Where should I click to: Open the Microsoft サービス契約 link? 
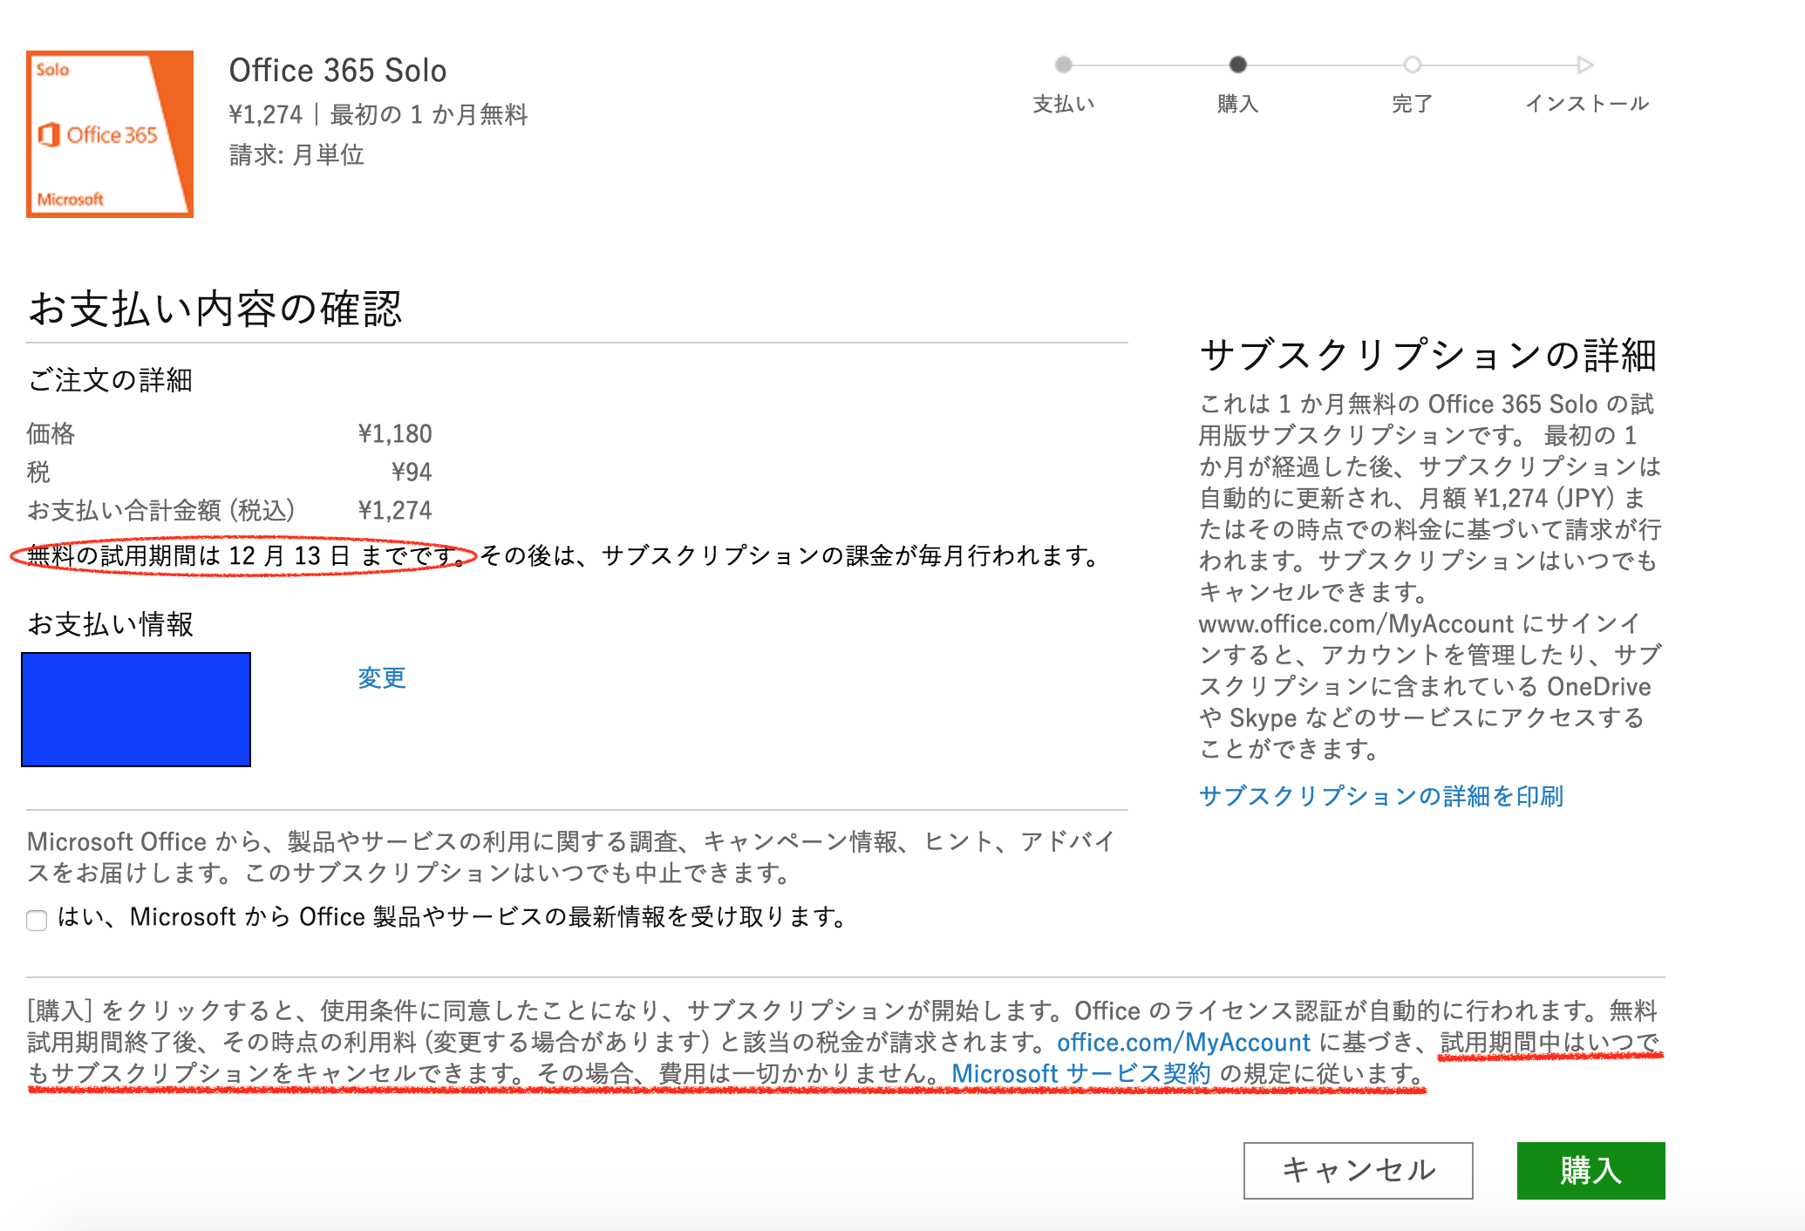click(1080, 1074)
